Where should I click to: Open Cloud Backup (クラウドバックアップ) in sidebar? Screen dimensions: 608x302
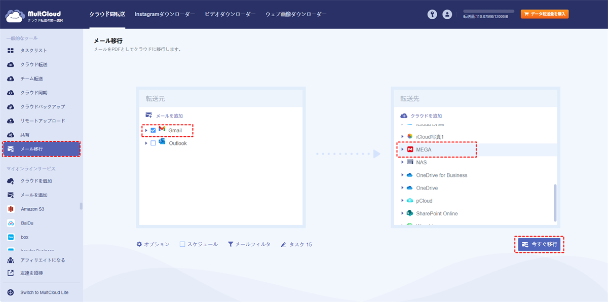click(42, 107)
